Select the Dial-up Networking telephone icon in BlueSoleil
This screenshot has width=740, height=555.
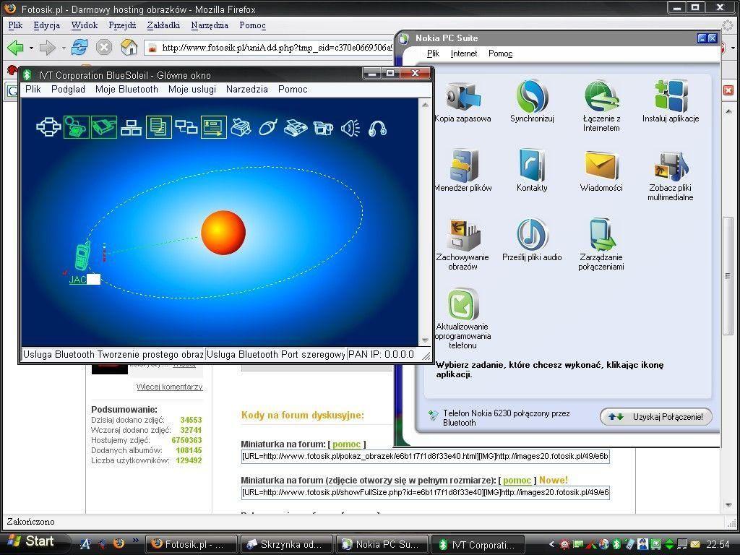coord(76,127)
